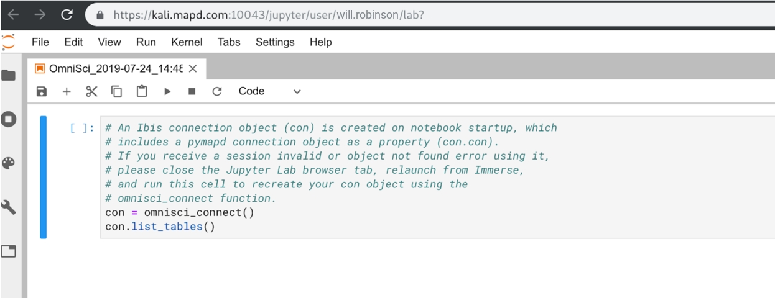Open the Settings menu
This screenshot has height=298, width=775.
275,42
